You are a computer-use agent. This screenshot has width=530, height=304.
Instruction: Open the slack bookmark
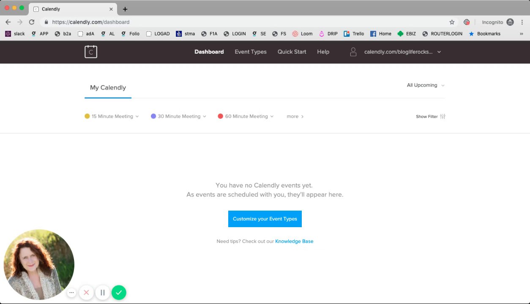[x=15, y=34]
